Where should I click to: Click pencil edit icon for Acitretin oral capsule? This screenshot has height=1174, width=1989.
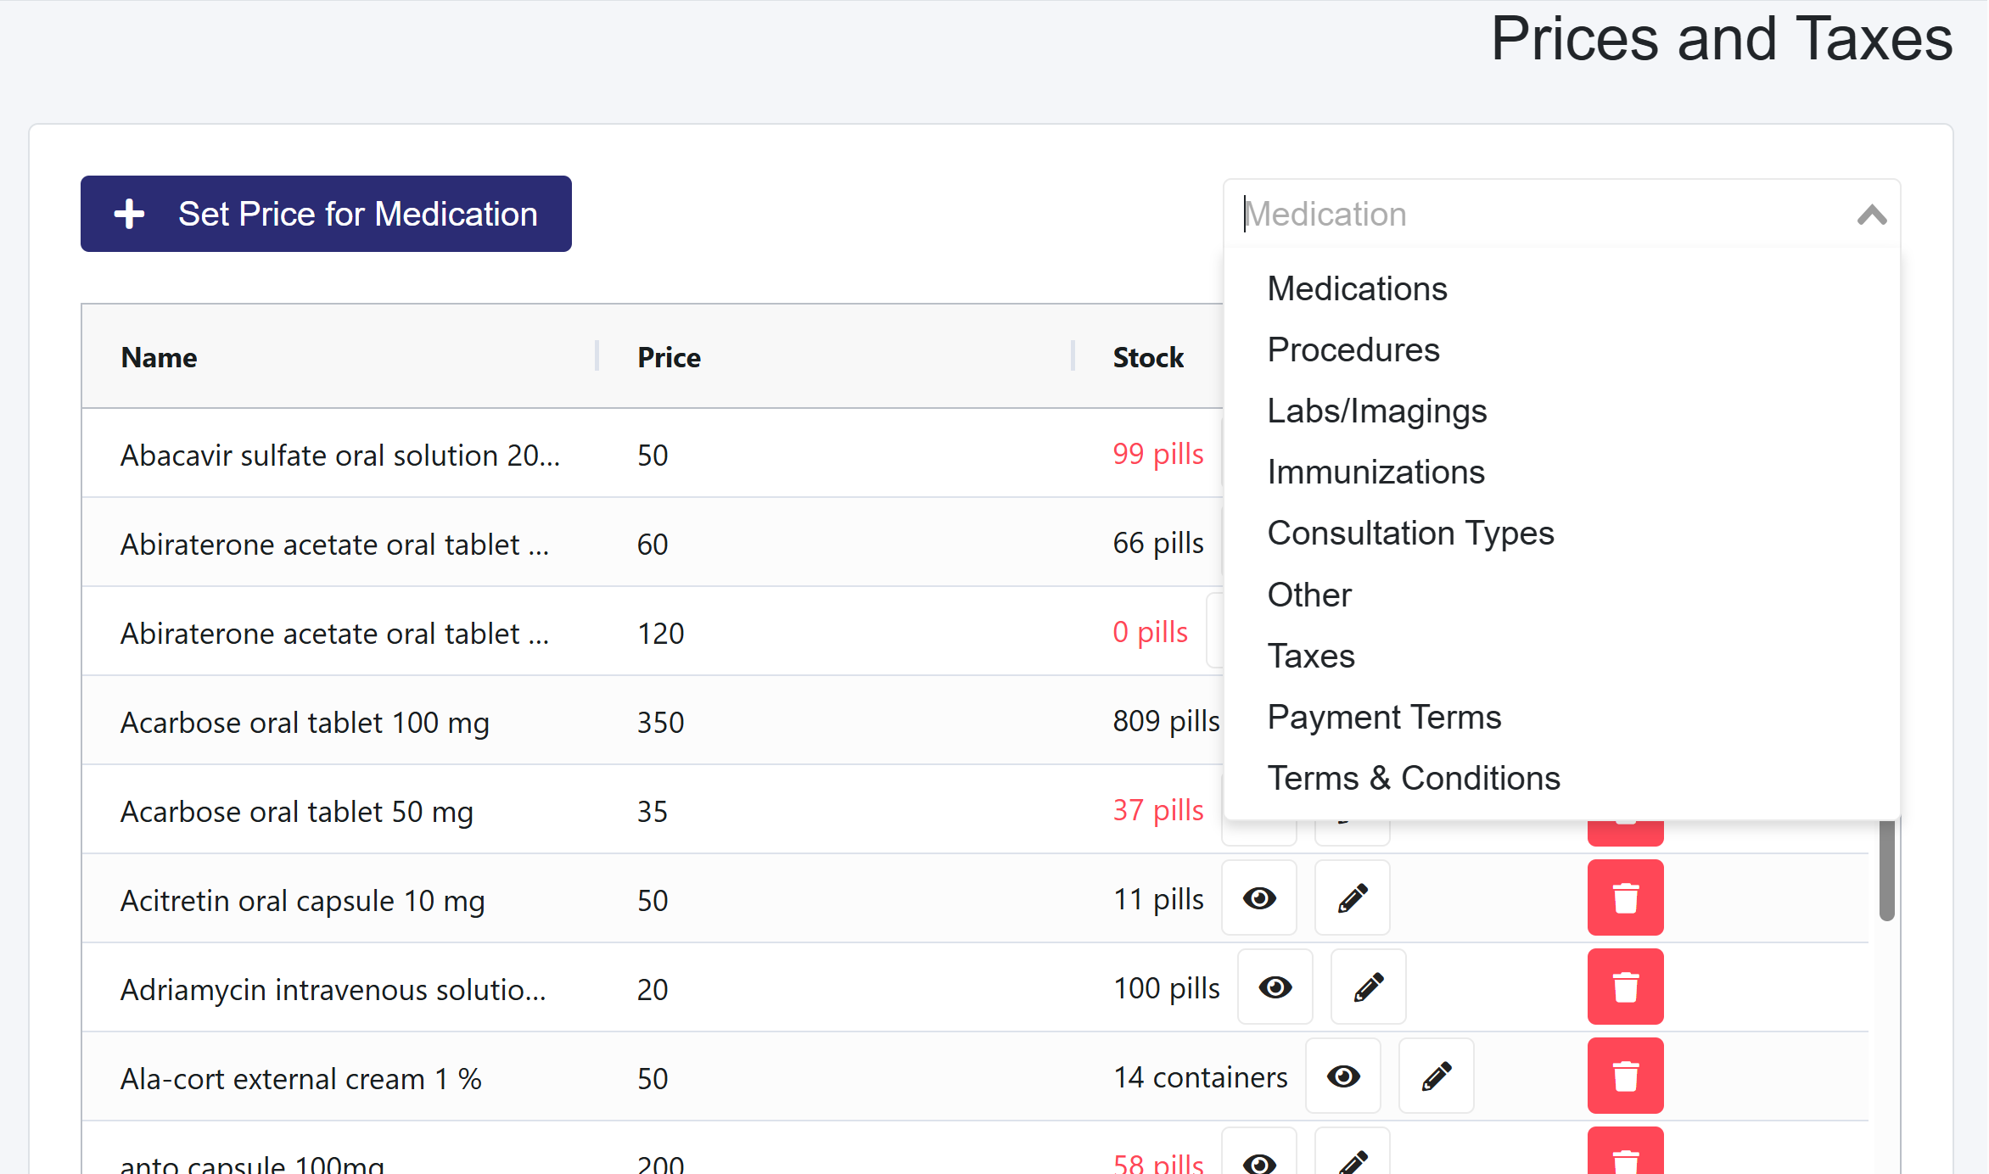(x=1352, y=898)
